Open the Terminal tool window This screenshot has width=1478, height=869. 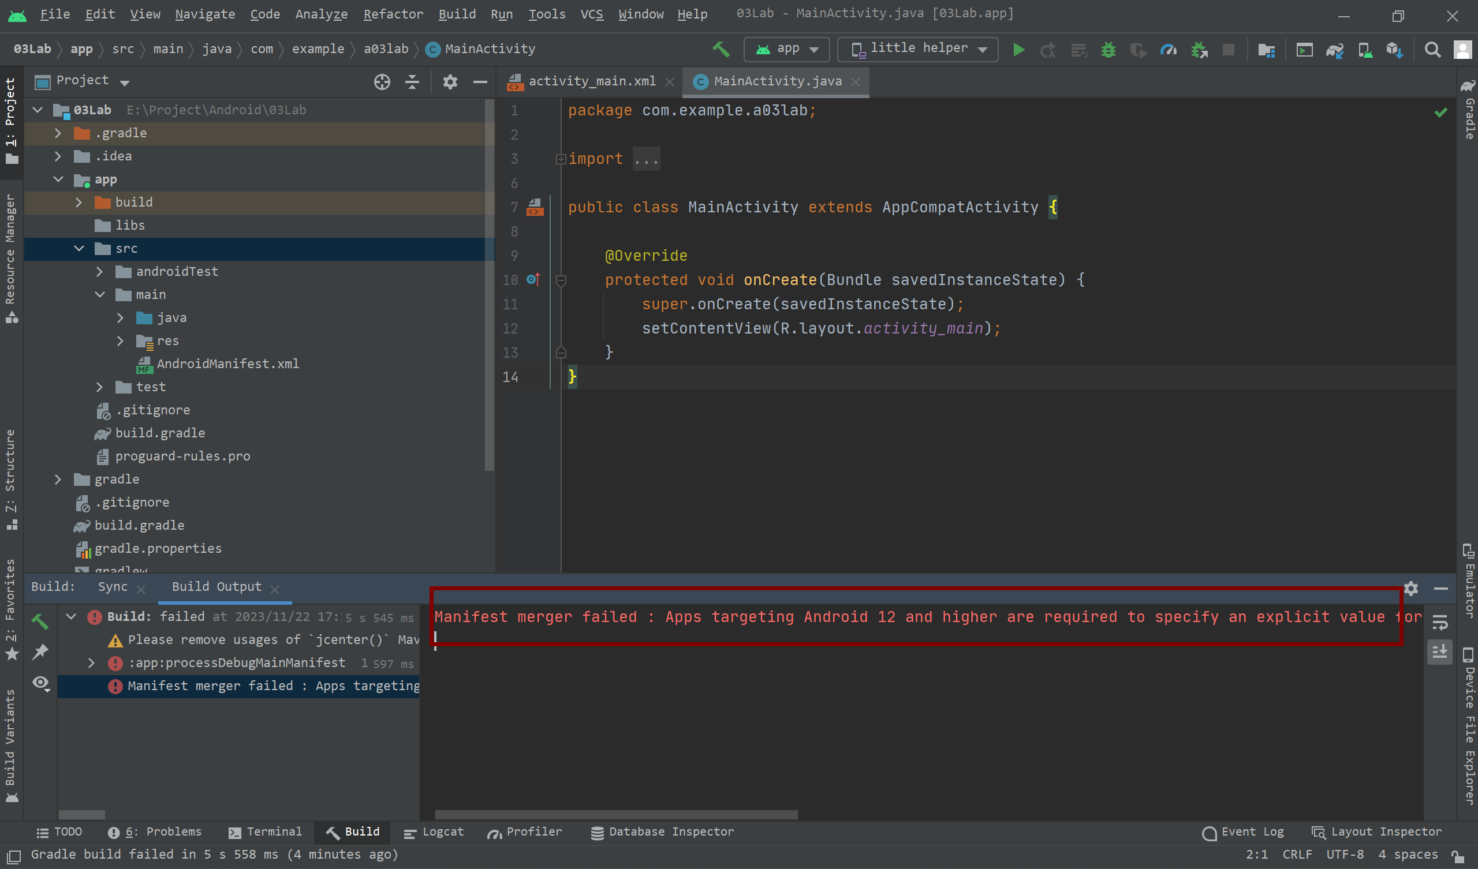click(x=266, y=832)
